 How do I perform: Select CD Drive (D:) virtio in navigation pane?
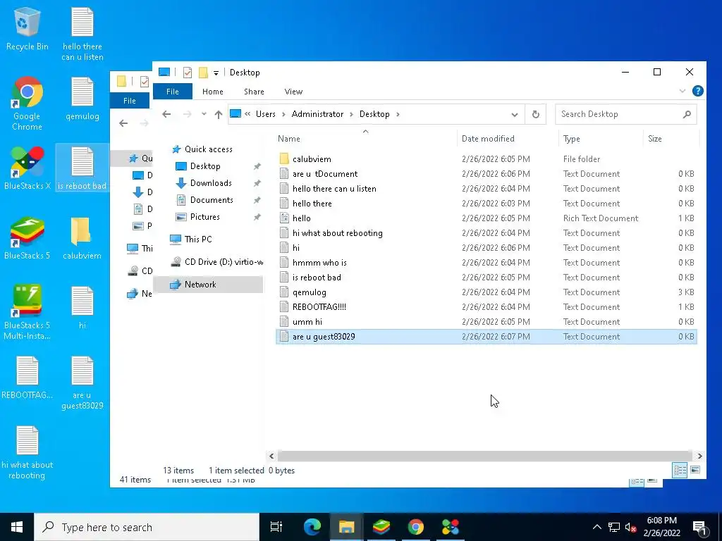pyautogui.click(x=217, y=262)
